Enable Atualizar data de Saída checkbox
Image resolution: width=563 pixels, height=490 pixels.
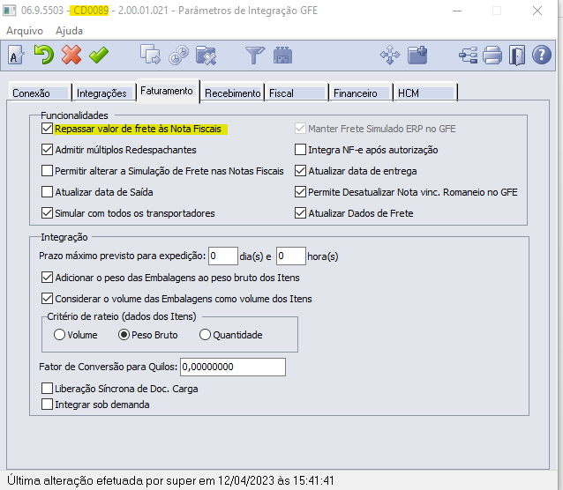tap(47, 192)
